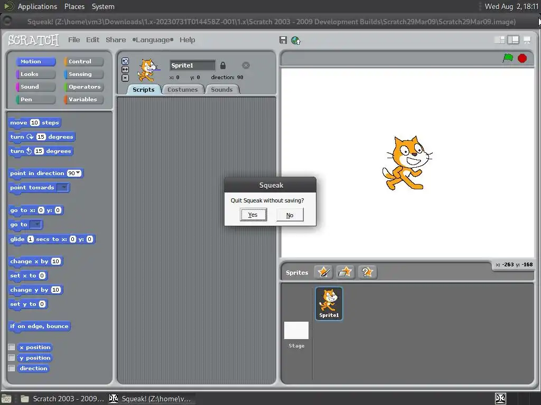Select the Operators block category
541x405 pixels.
(x=83, y=87)
